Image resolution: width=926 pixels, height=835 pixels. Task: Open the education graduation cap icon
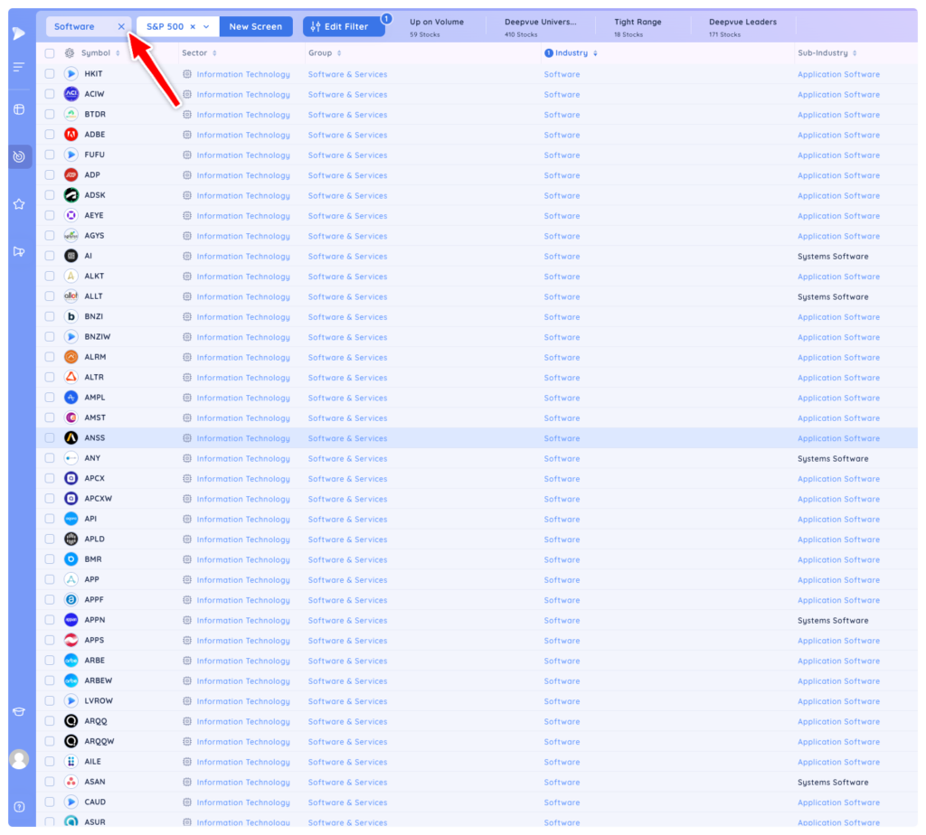coord(19,712)
